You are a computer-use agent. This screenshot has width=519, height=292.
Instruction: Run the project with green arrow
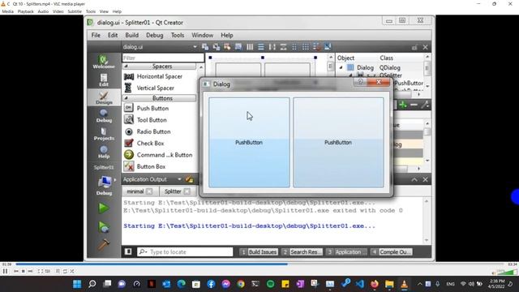tap(104, 208)
